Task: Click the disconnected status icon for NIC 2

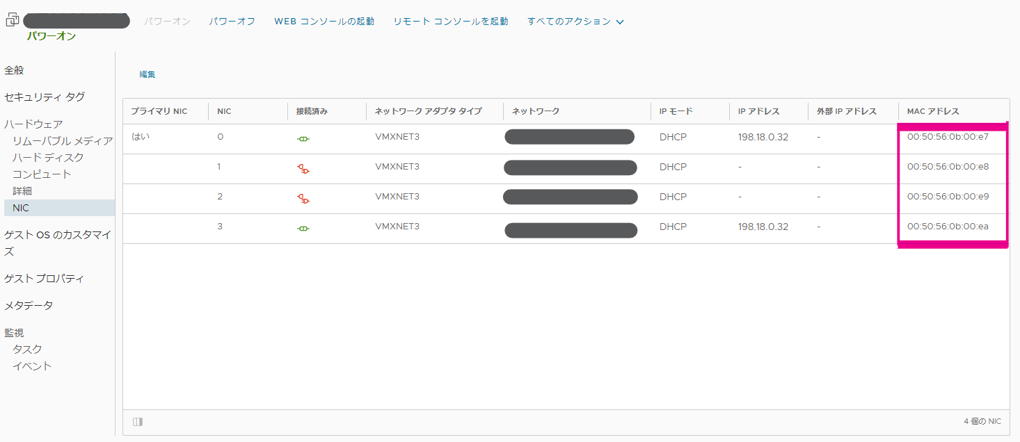Action: [x=303, y=198]
